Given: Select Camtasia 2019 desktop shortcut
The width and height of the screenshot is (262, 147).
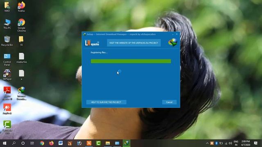Looking at the screenshot, I should click(7, 127).
